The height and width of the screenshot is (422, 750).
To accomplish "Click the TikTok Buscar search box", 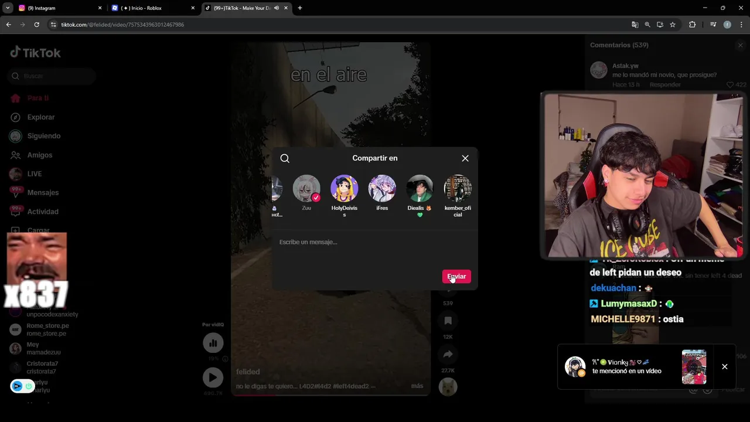I will click(x=53, y=76).
